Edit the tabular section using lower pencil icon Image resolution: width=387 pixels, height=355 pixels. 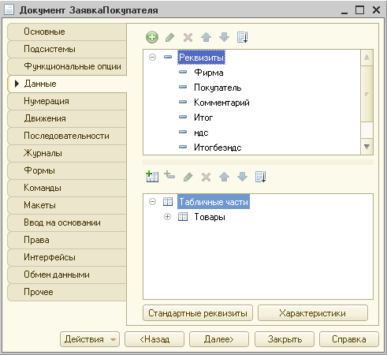coord(188,177)
